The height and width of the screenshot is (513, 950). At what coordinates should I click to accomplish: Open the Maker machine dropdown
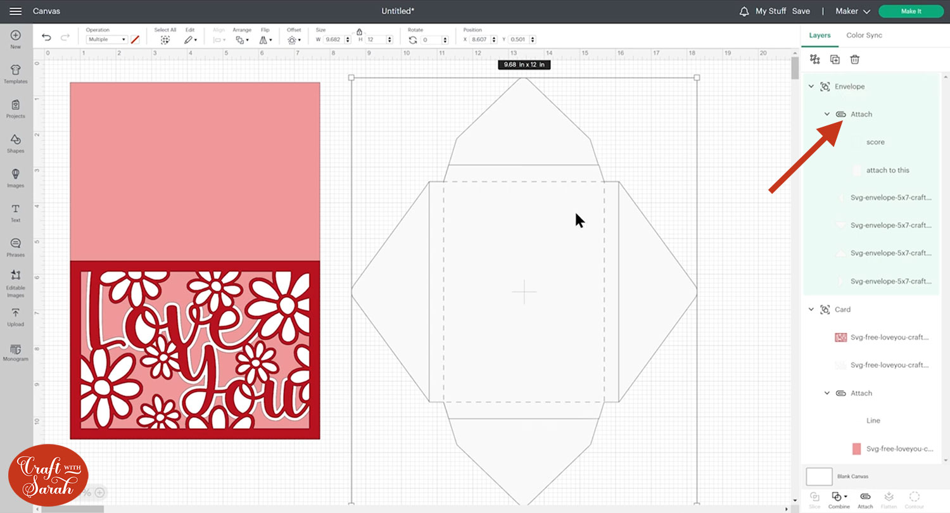[852, 11]
